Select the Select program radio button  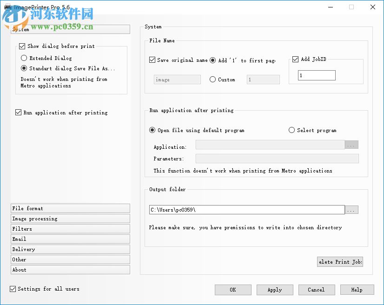(291, 130)
